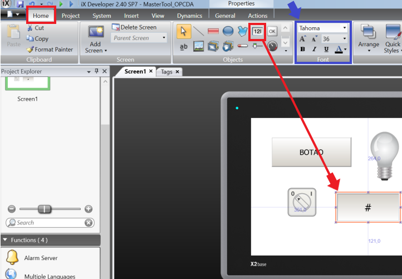The image size is (402, 279).
Task: Select the red Rectangle shape tool
Action: [x=213, y=32]
